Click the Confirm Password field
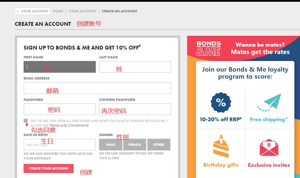300x178 pixels. tap(135, 109)
